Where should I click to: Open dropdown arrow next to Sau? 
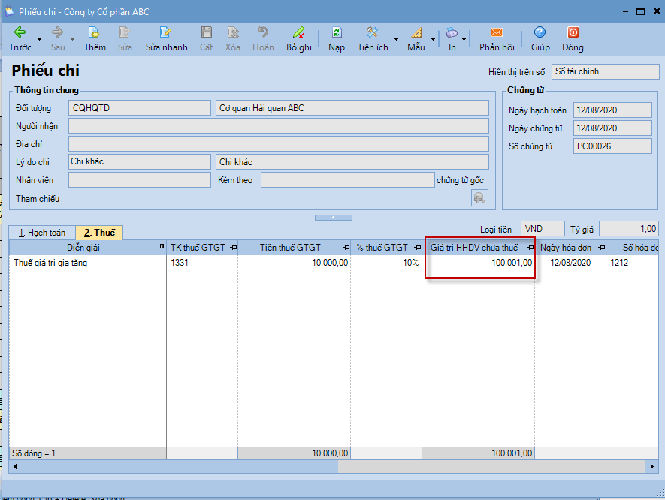[73, 39]
